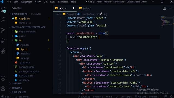Click the unsaved dot on App.js tab
This screenshot has height=98, width=174.
point(73,8)
